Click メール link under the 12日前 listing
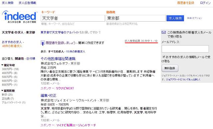Viewport: 213px width, 129px height. tap(56, 83)
